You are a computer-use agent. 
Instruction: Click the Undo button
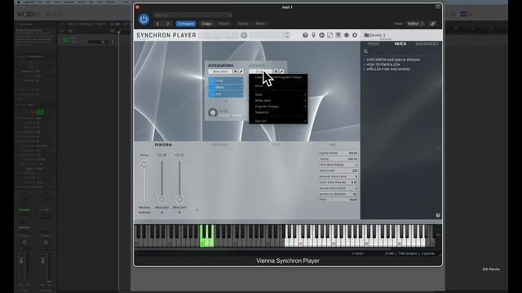pos(243,24)
